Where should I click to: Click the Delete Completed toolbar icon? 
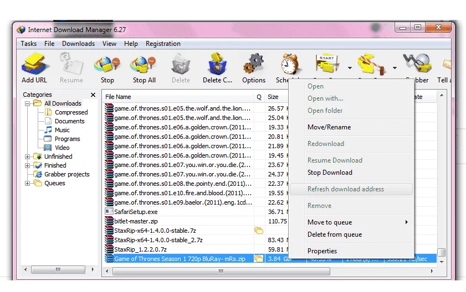coord(217,64)
